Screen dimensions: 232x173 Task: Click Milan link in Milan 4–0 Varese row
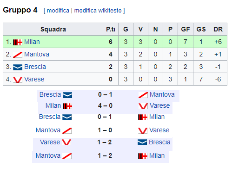point(53,105)
